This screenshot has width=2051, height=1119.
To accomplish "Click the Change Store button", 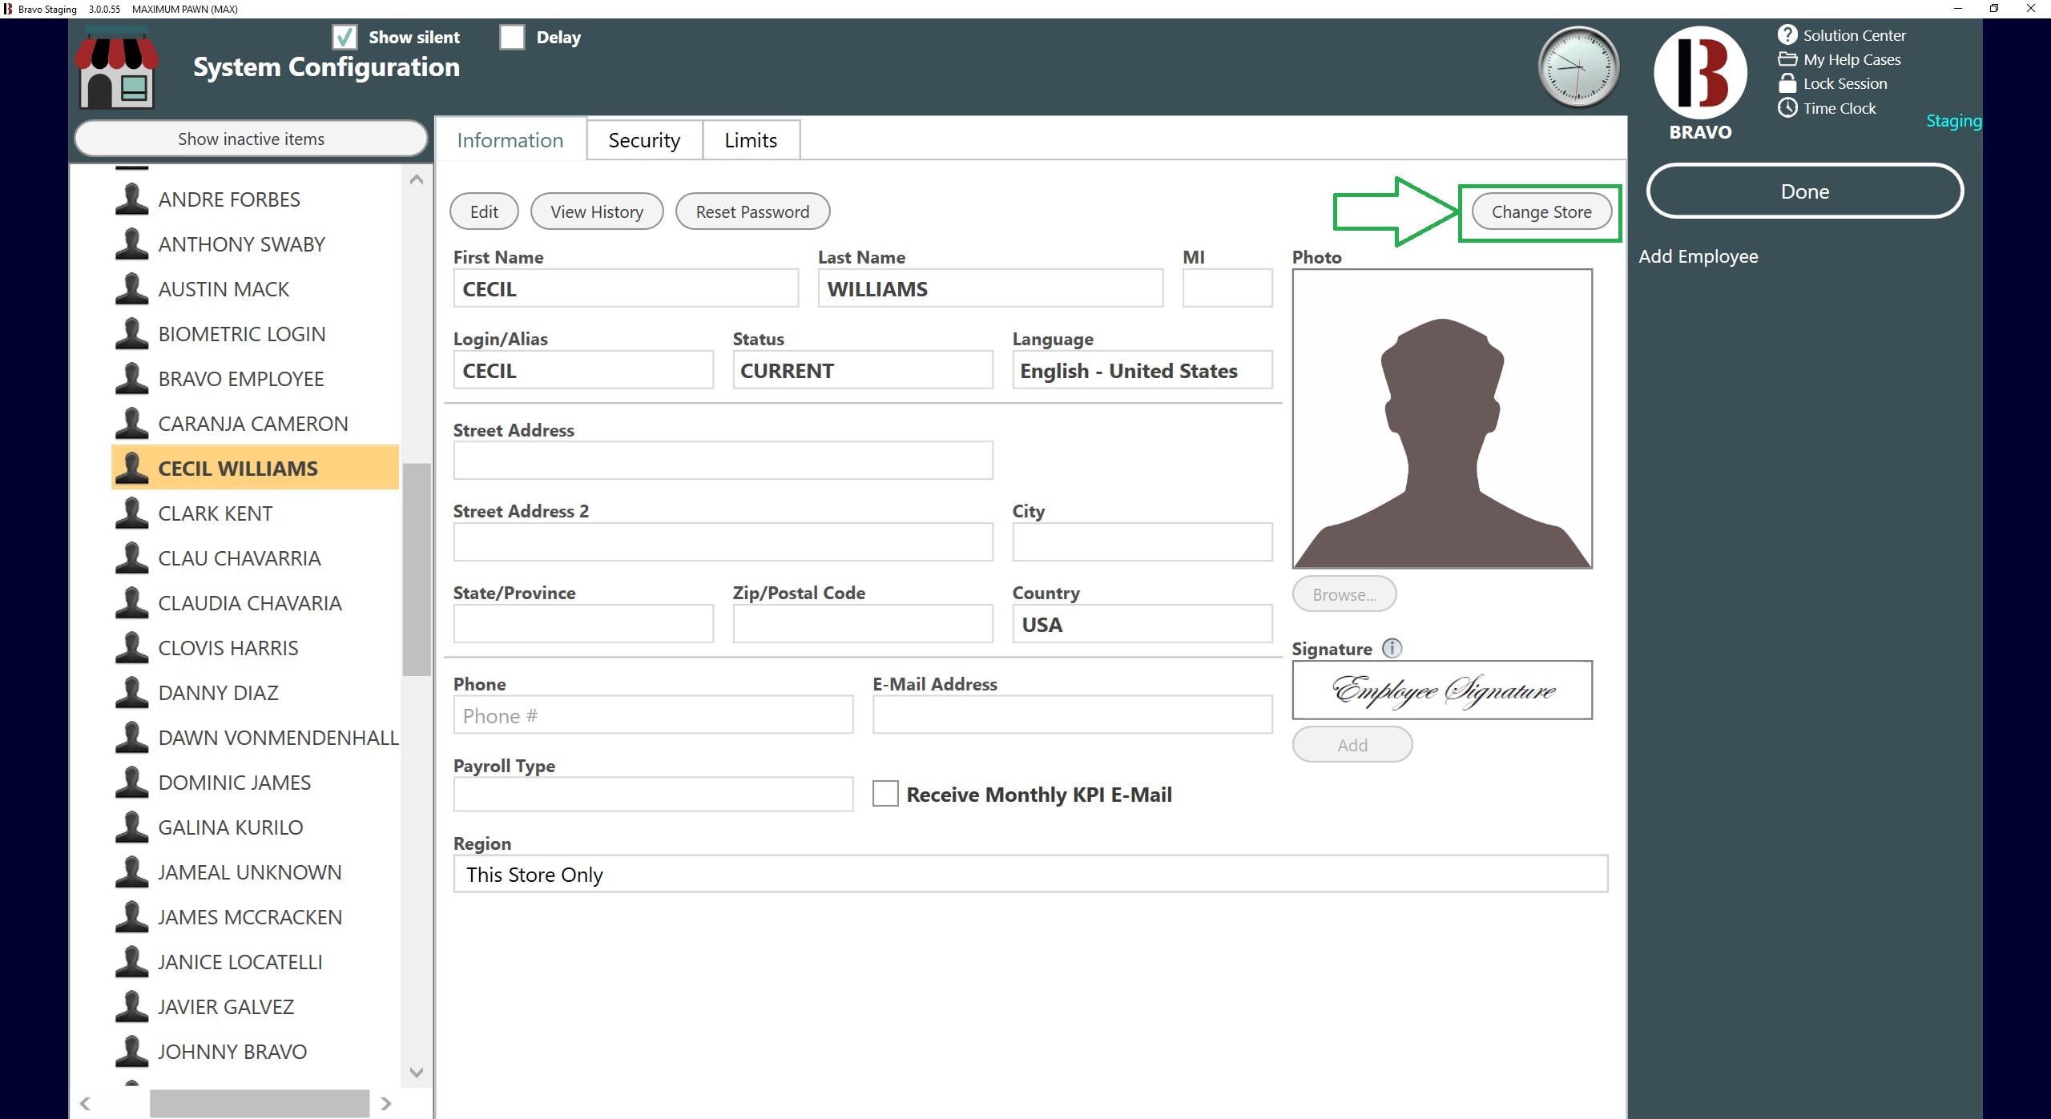I will [x=1541, y=212].
